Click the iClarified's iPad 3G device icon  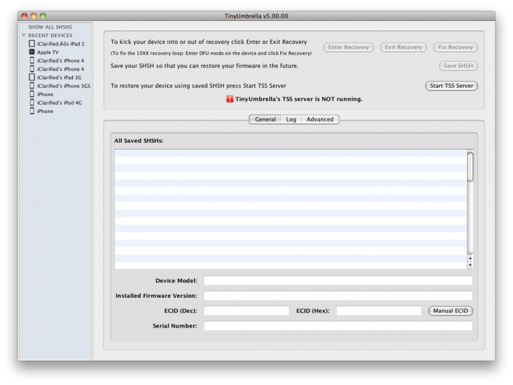(x=32, y=77)
